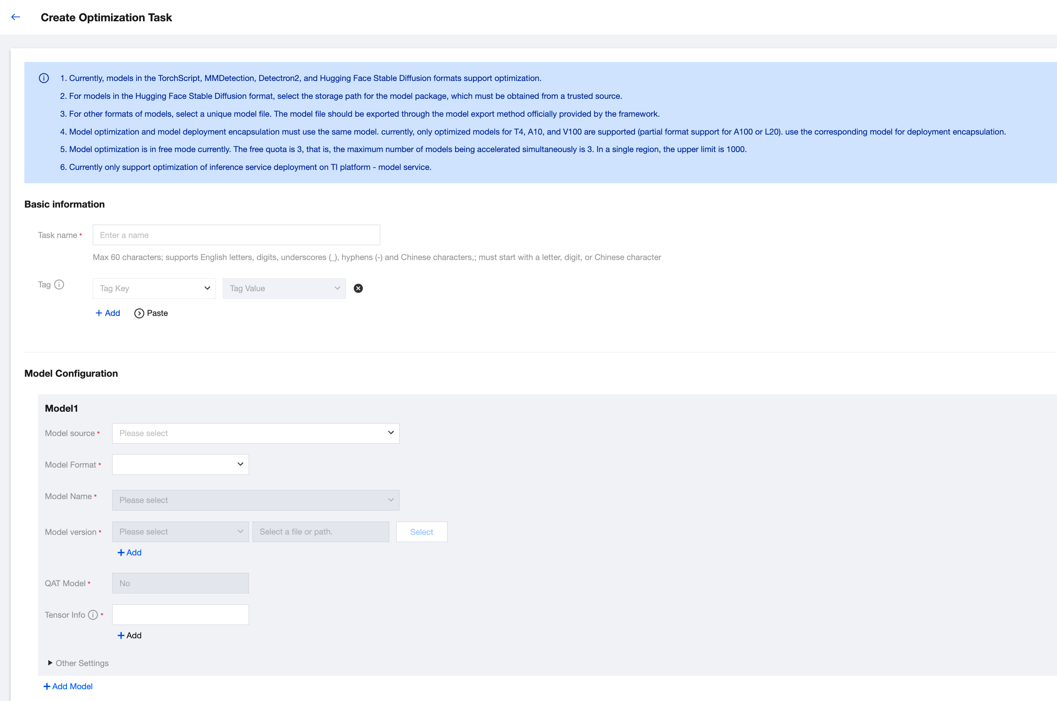Click Select button for model file
Screen dimensions: 1057x701
pos(421,532)
